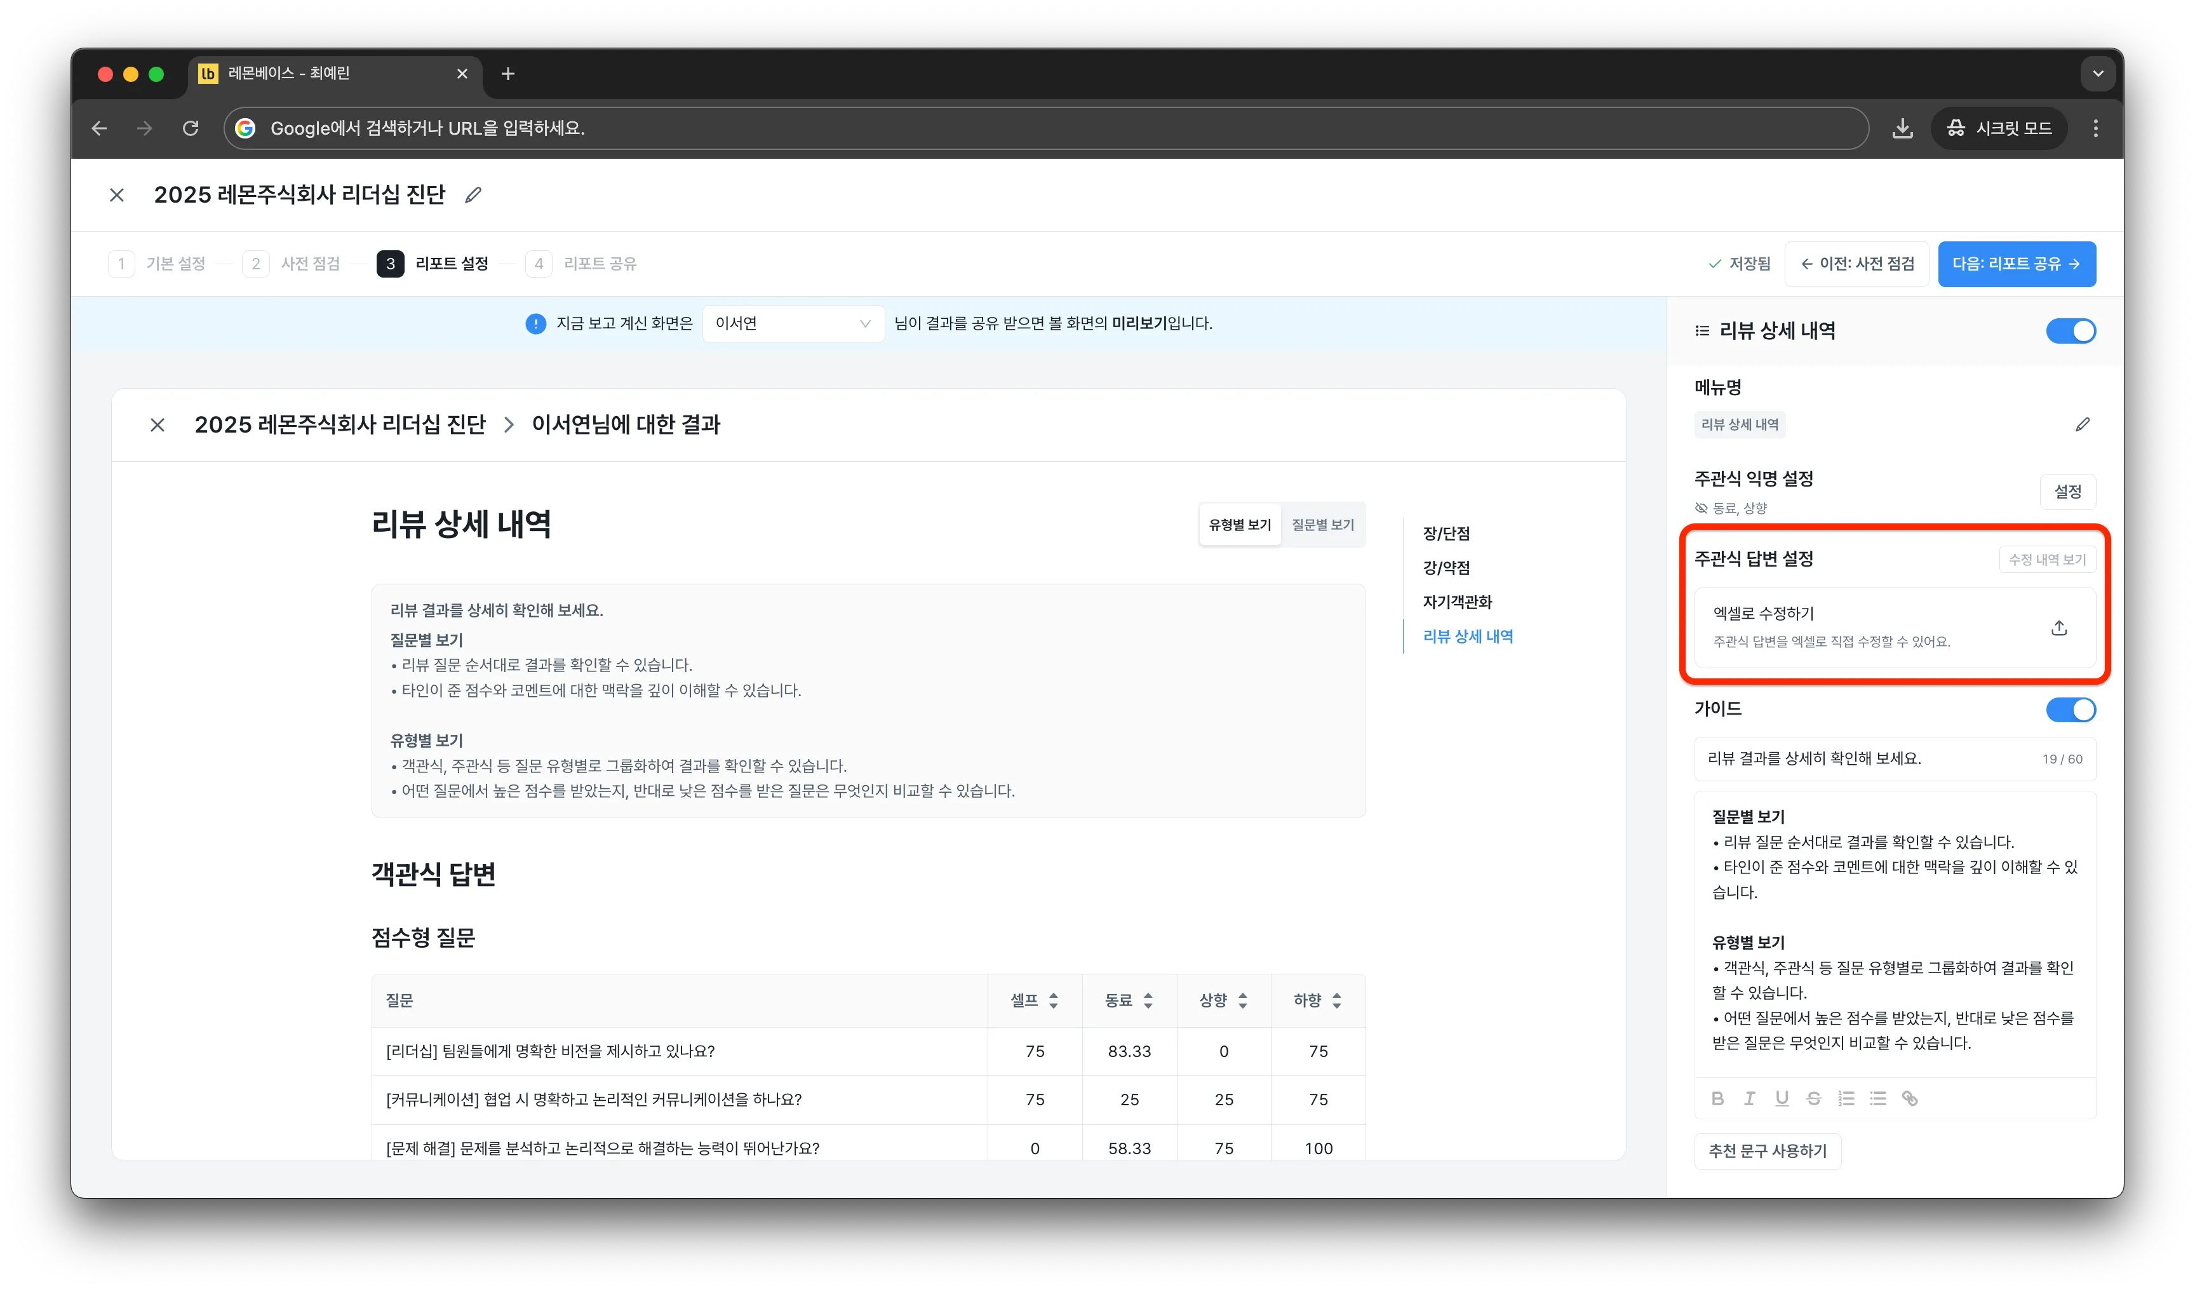Go to step 4 리포트 공유
This screenshot has height=1292, width=2195.
[581, 264]
